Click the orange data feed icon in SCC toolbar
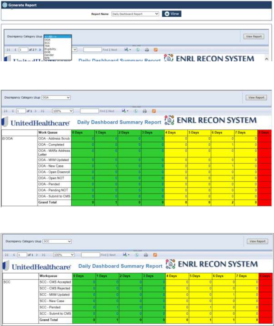Screen dimensions: 274x326 pyautogui.click(x=155, y=255)
